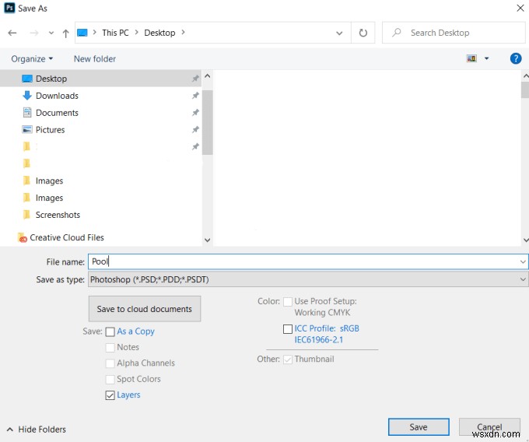Open the Help question mark icon
The image size is (529, 442).
pos(516,58)
